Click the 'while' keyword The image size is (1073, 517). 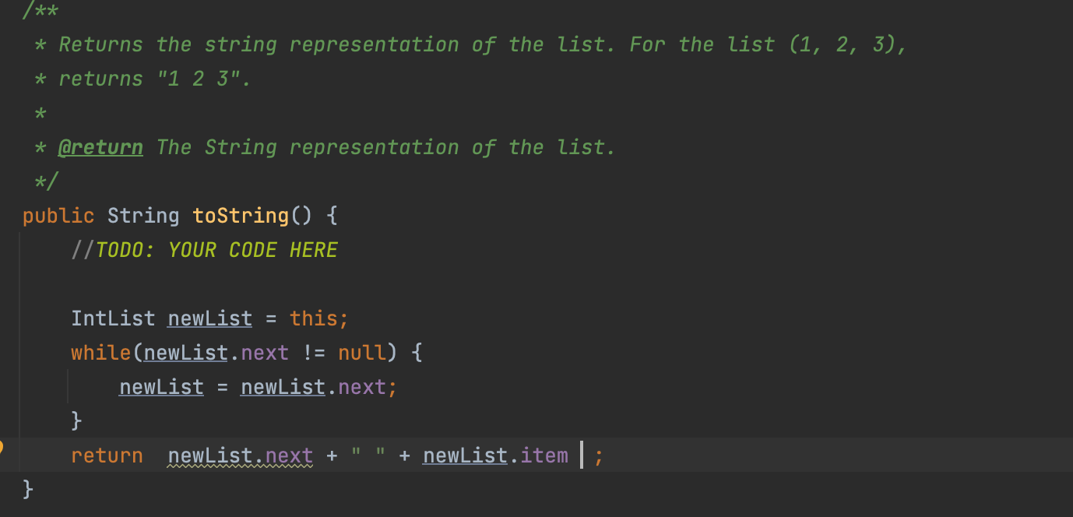[101, 353]
